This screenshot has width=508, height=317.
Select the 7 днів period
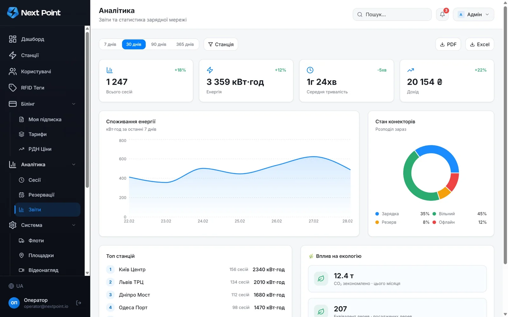(x=110, y=44)
